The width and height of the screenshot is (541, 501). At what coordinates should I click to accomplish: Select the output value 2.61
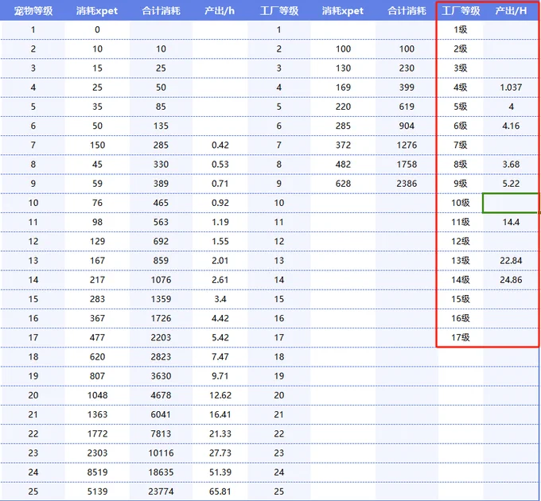(220, 280)
